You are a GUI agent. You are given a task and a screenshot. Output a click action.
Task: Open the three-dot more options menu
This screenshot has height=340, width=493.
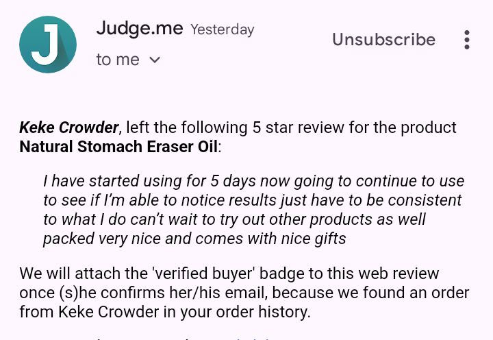tap(466, 40)
